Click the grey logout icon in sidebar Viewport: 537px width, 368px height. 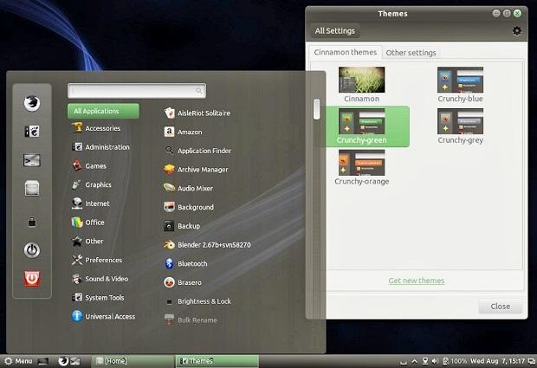pyautogui.click(x=32, y=250)
